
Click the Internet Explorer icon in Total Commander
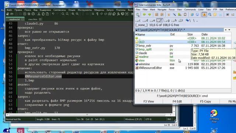click(x=192, y=14)
